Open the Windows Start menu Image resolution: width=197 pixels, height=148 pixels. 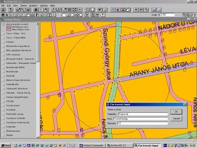6,145
